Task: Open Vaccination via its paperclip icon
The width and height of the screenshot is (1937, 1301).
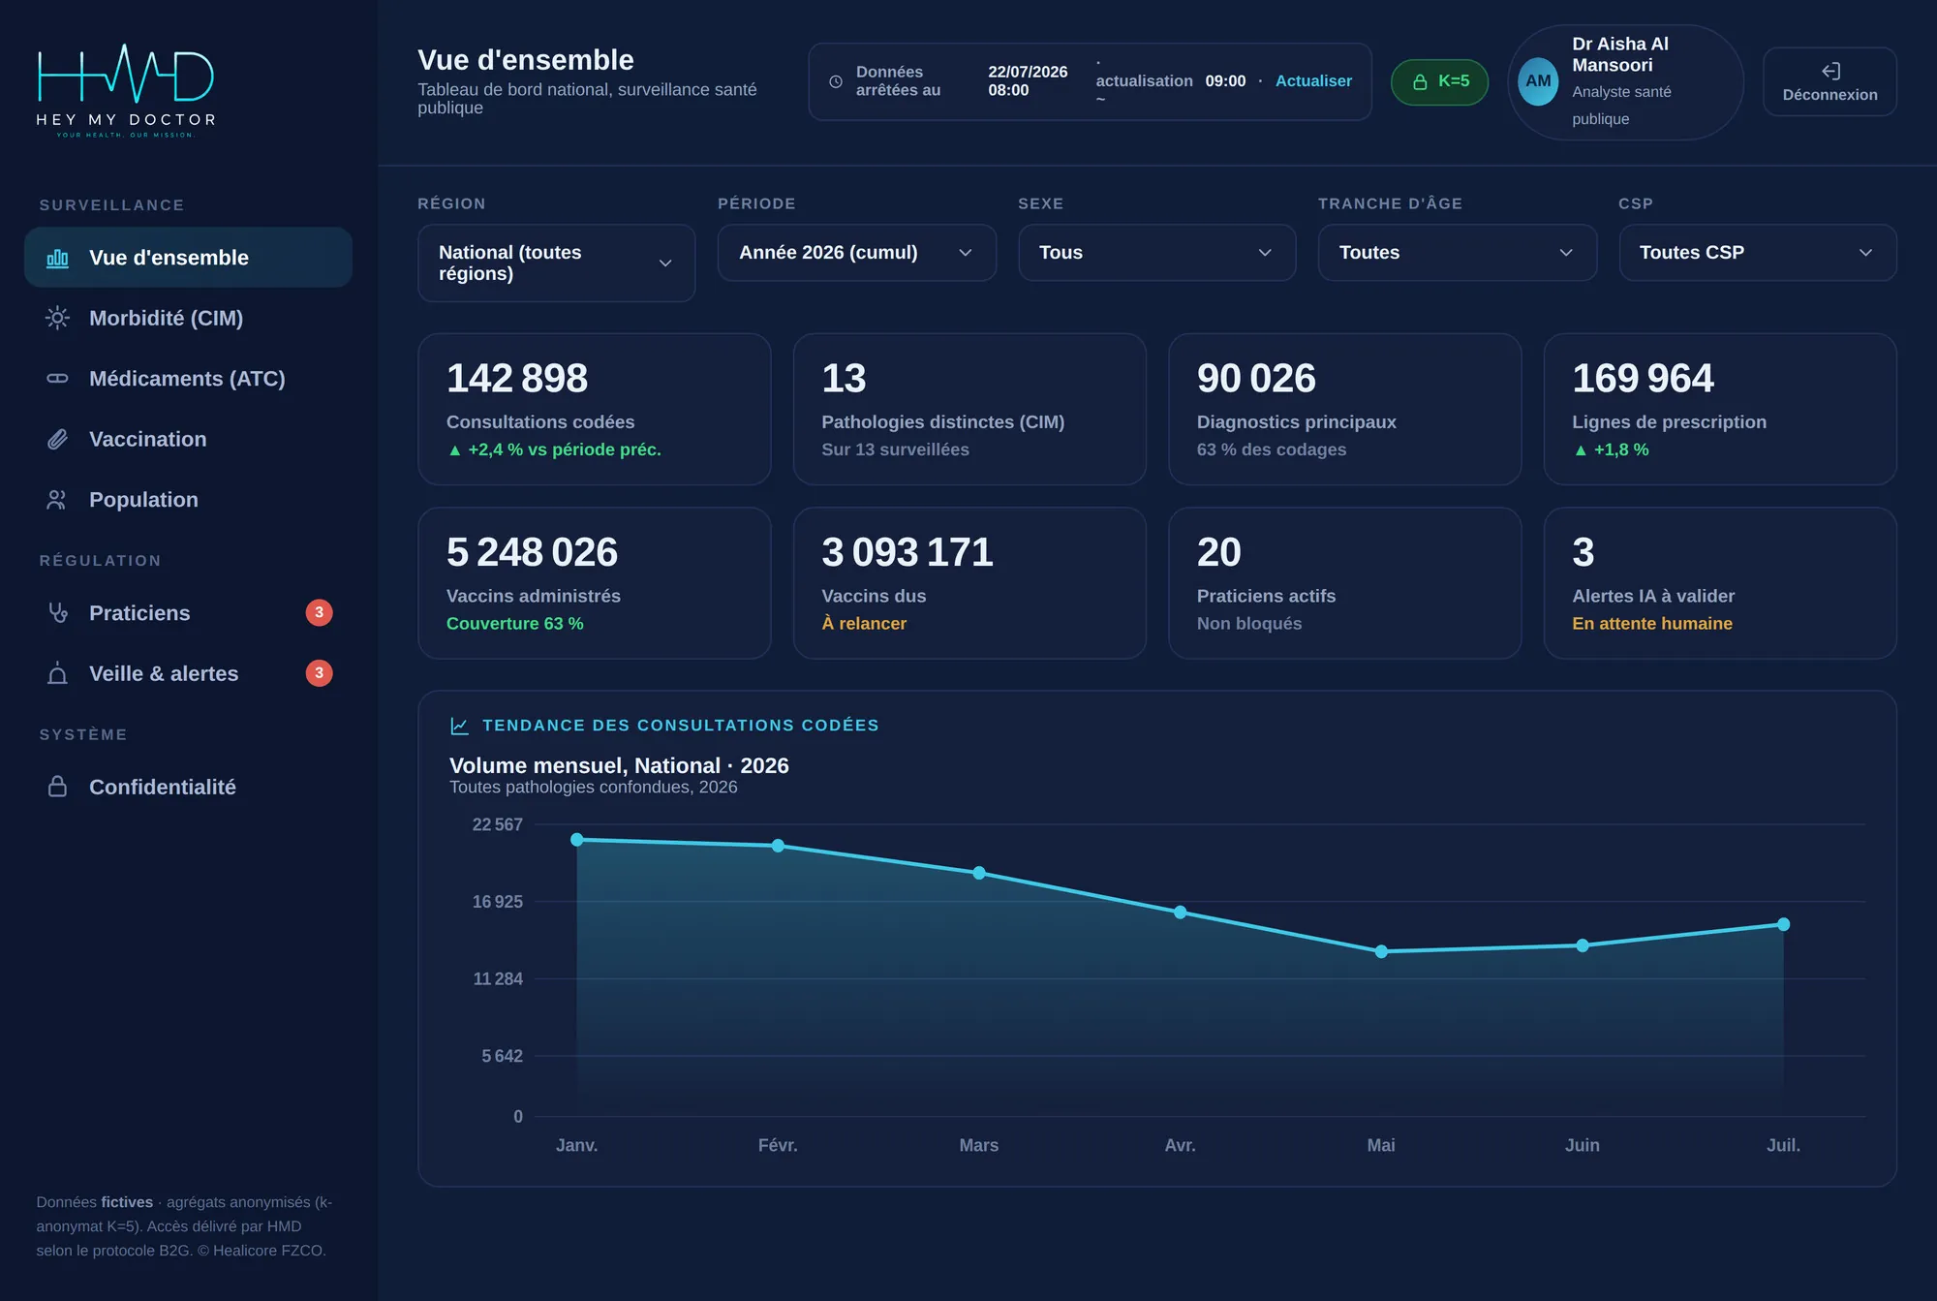Action: point(57,439)
